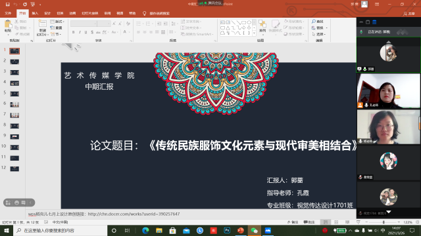Open the slide Layout dropdown
The width and height of the screenshot is (421, 236).
(57, 22)
